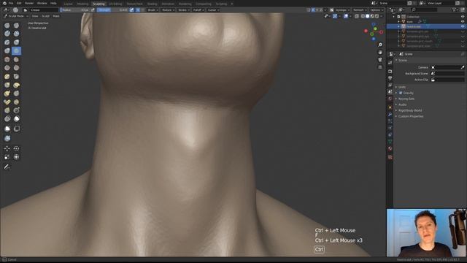Select the highlighted Crease brush
Viewport: 467px width, 263px height.
pyautogui.click(x=16, y=51)
